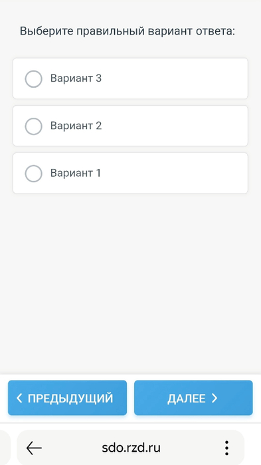Click the Вариант 3 label text
Screen dimensions: 261x465
76,78
